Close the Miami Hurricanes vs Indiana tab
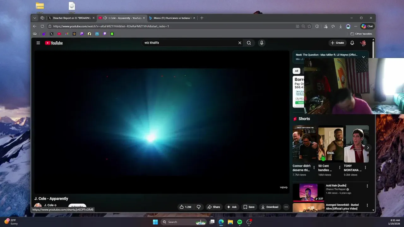Viewport: 404px width, 227px height. coord(194,18)
